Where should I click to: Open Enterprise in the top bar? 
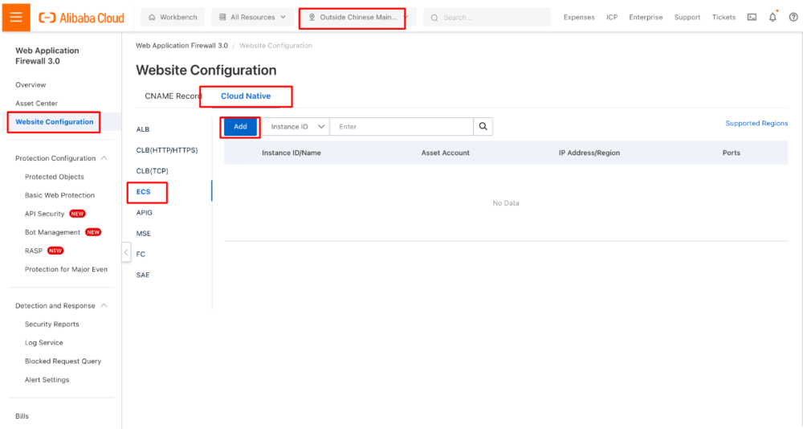pos(646,17)
